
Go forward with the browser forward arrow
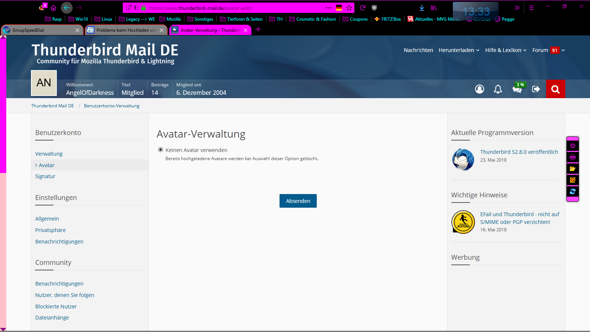point(79,8)
